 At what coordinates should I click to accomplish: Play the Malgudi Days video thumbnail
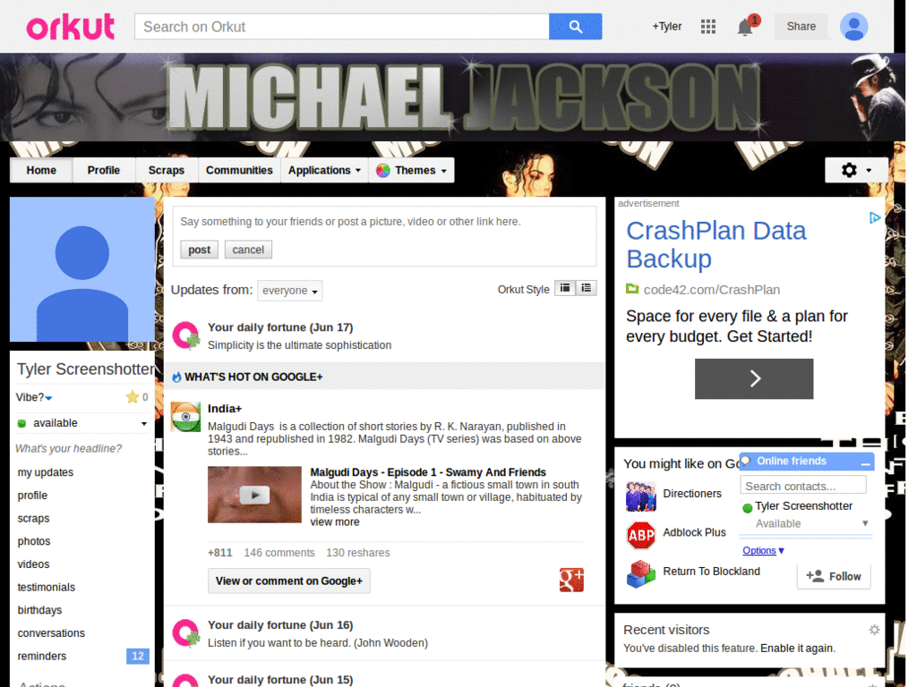(x=254, y=495)
